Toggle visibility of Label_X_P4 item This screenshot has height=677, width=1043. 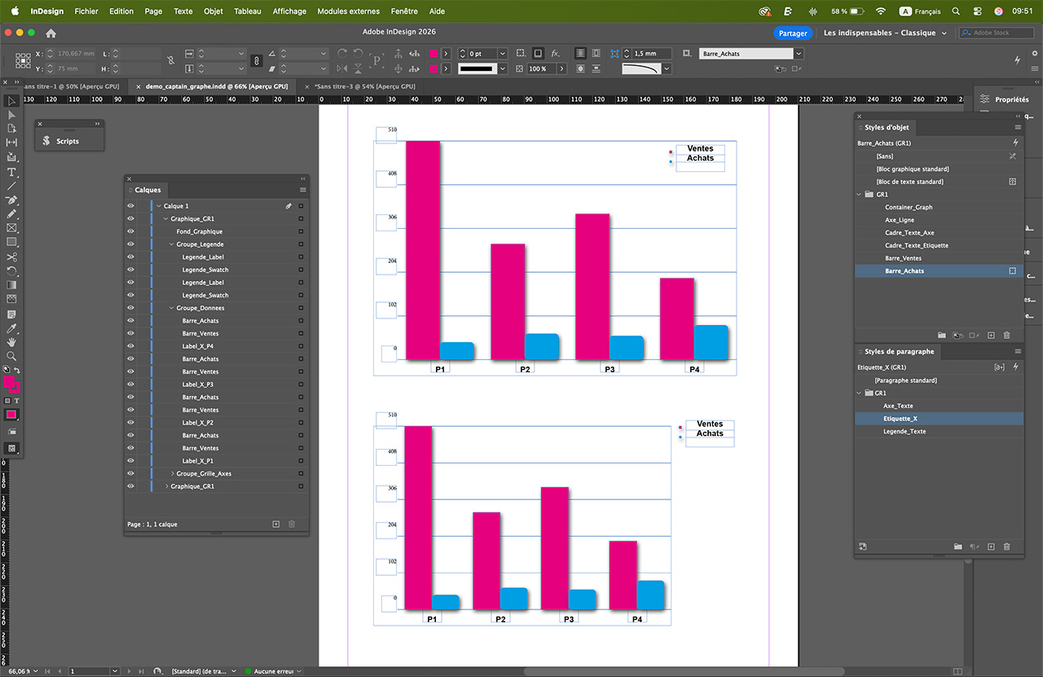pos(130,346)
